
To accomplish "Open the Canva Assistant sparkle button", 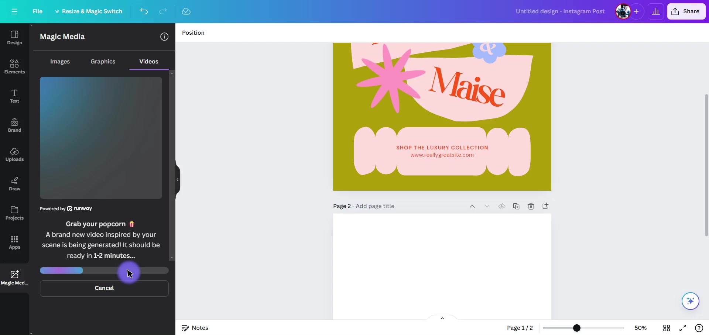I will point(691,301).
